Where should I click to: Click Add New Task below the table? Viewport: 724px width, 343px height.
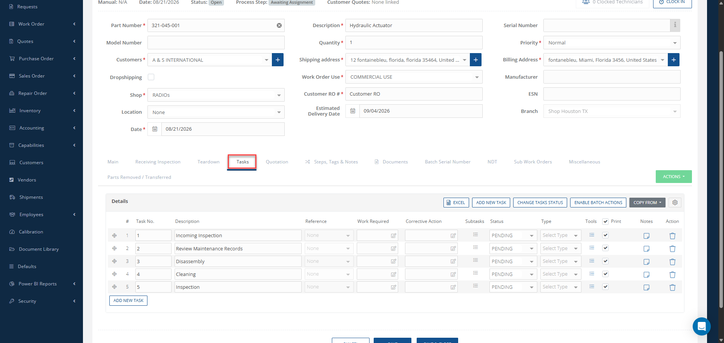point(128,300)
